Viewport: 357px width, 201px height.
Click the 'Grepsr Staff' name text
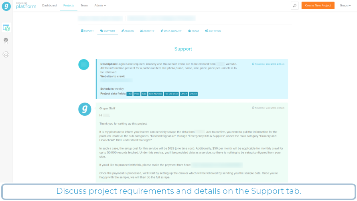(x=107, y=109)
